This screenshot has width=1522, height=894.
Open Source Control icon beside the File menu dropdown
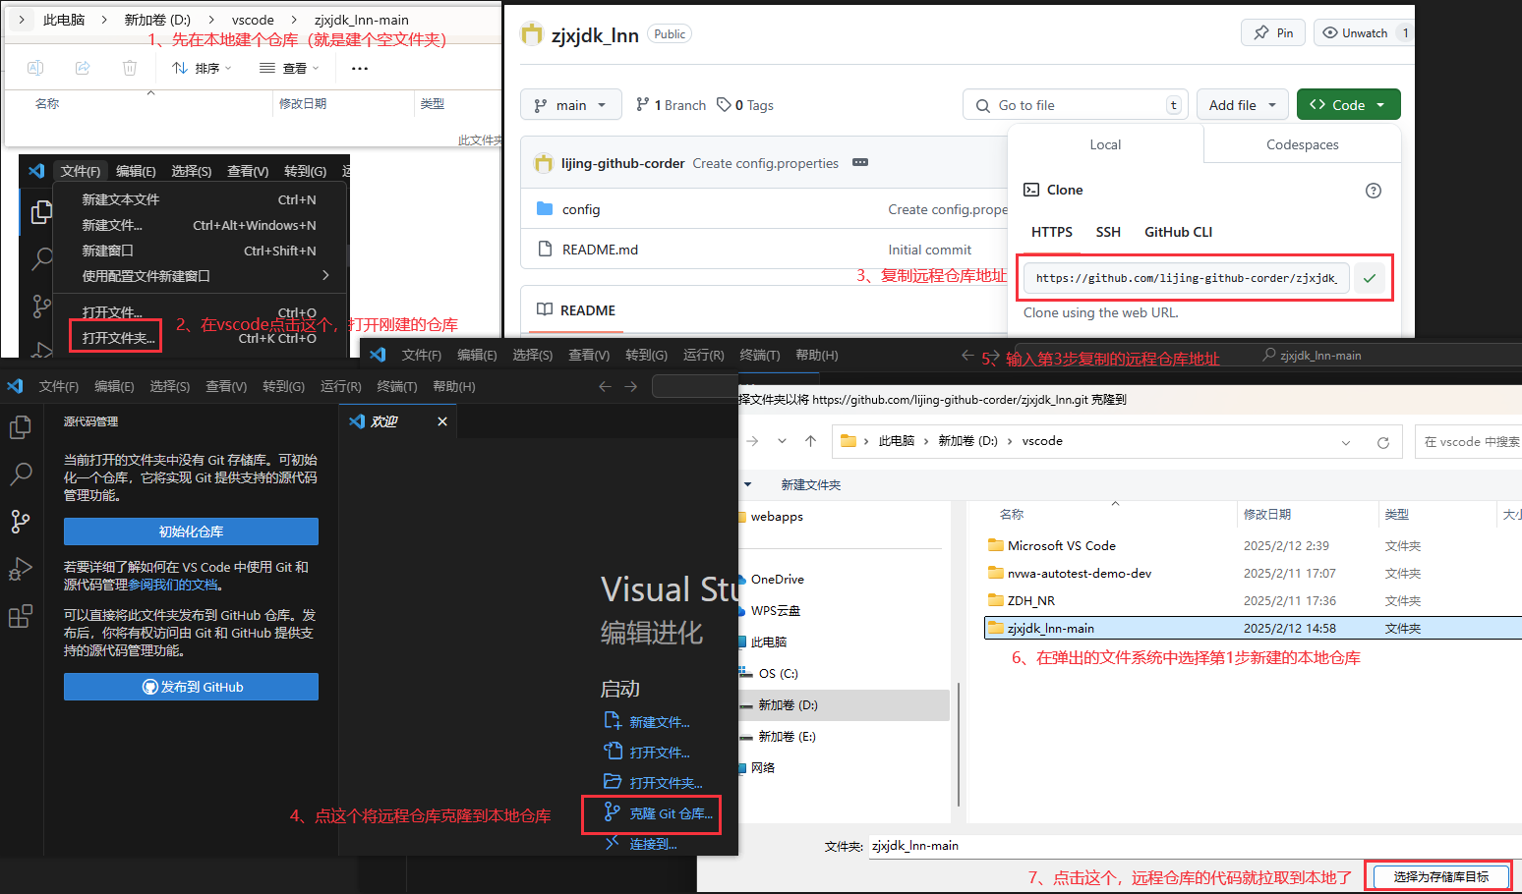click(41, 307)
